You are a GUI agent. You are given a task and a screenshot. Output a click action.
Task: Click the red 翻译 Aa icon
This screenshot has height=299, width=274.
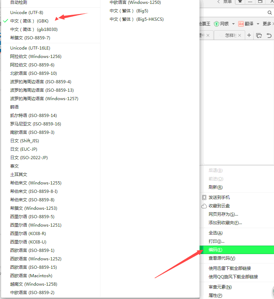241,24
